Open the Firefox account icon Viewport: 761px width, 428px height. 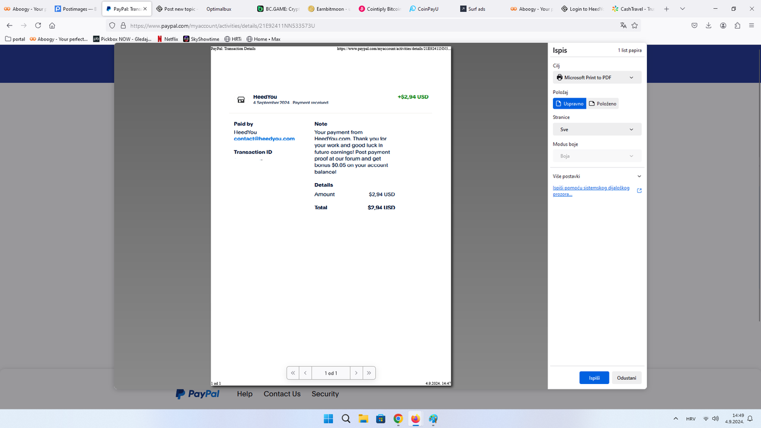pyautogui.click(x=723, y=26)
